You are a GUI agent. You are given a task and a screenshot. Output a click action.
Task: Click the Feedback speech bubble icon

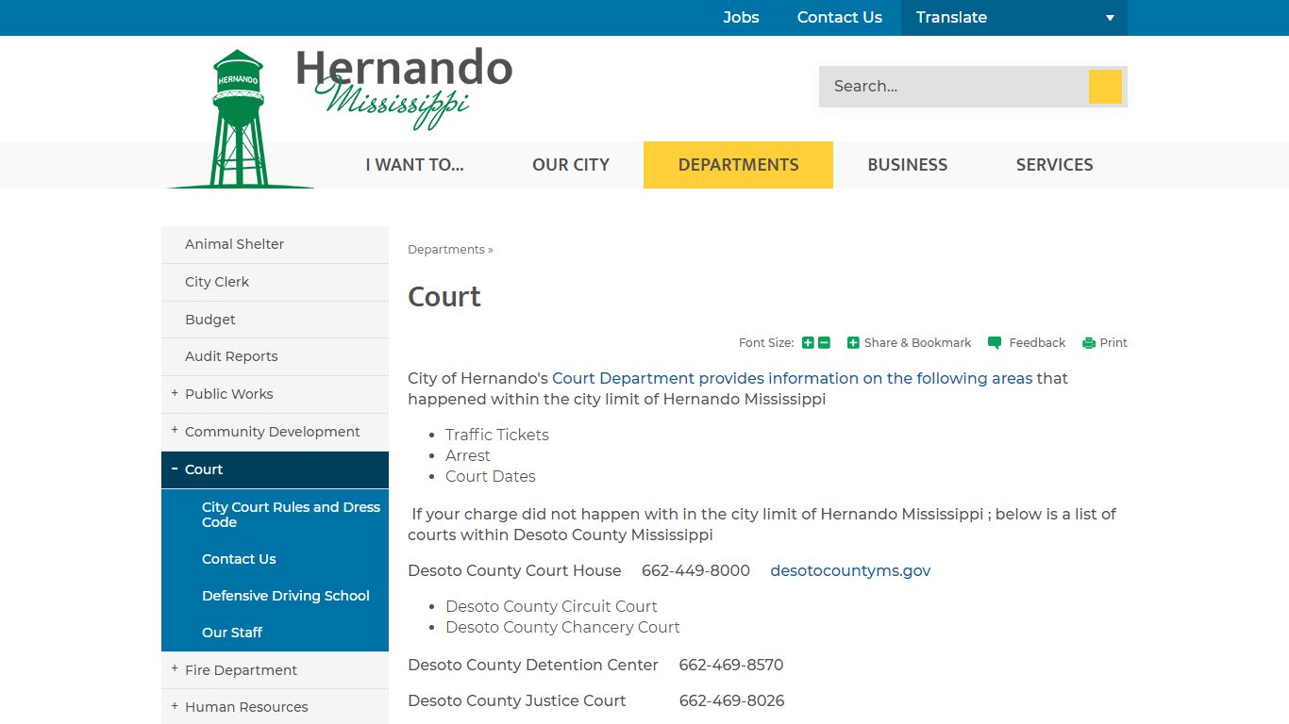(995, 343)
